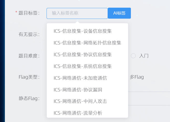Click the 静态Flag form label

click(29, 99)
